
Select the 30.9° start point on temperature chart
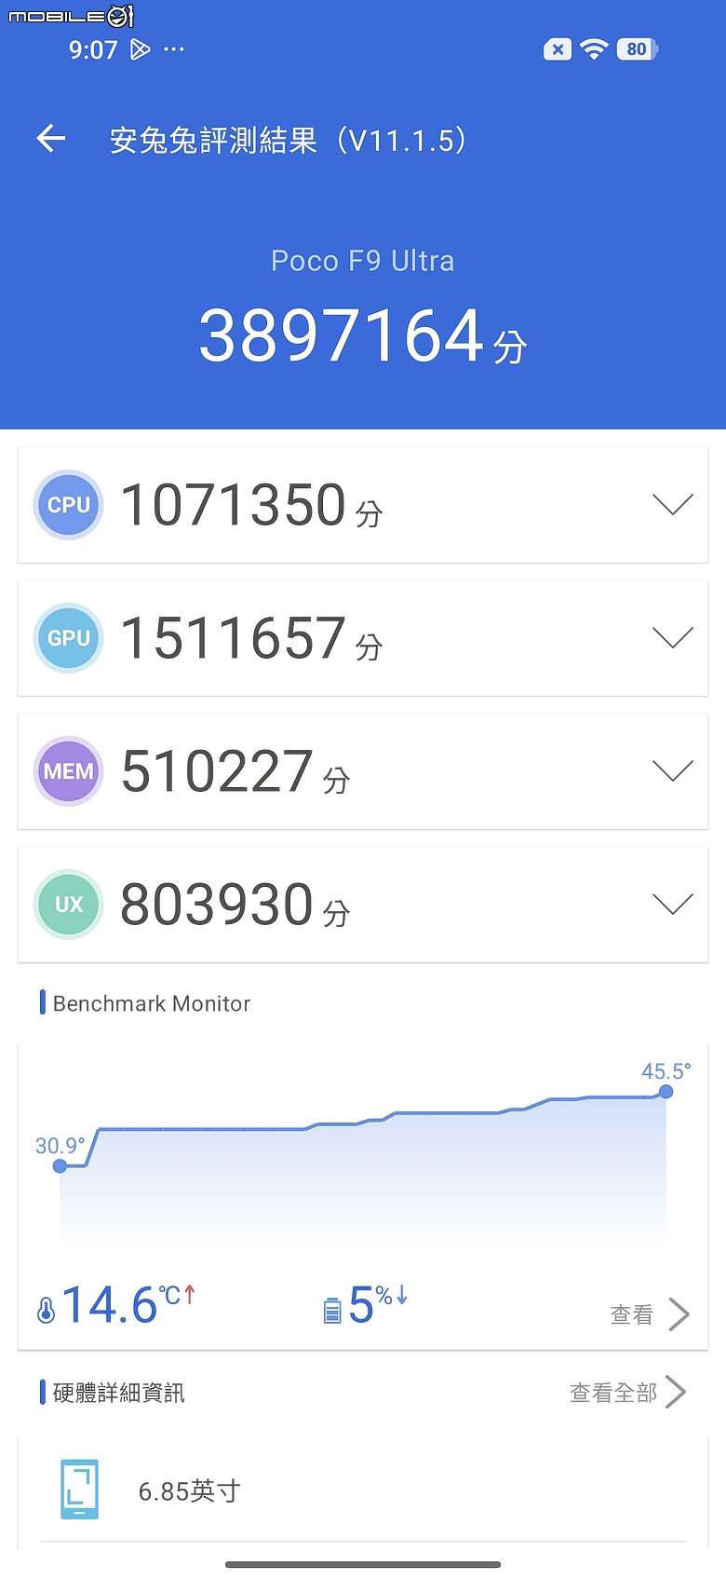click(60, 1166)
